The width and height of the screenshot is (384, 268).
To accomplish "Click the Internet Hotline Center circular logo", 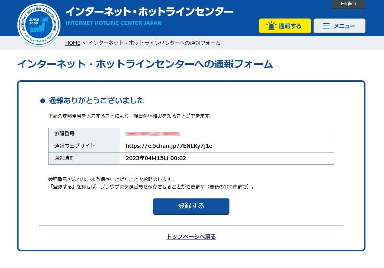I will point(39,25).
